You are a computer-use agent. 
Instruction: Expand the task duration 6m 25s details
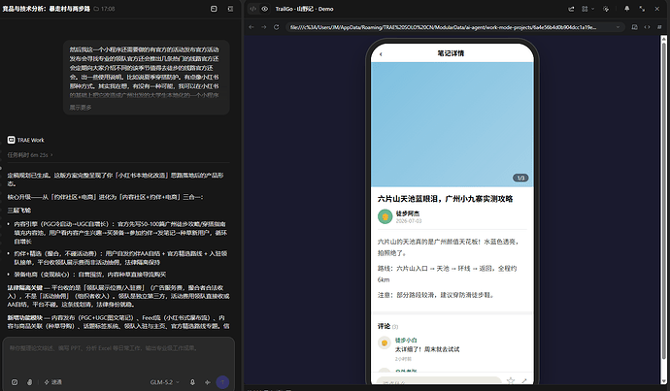coord(30,155)
